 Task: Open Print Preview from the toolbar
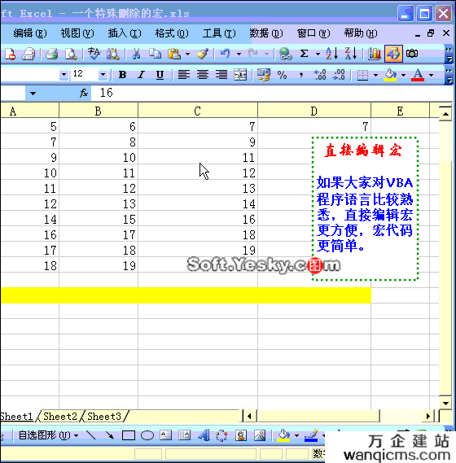71,54
